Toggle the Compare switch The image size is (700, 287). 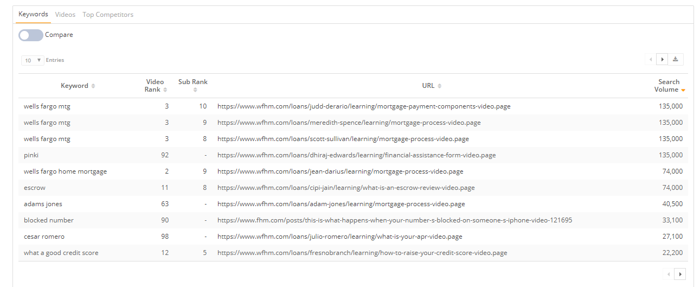[31, 35]
